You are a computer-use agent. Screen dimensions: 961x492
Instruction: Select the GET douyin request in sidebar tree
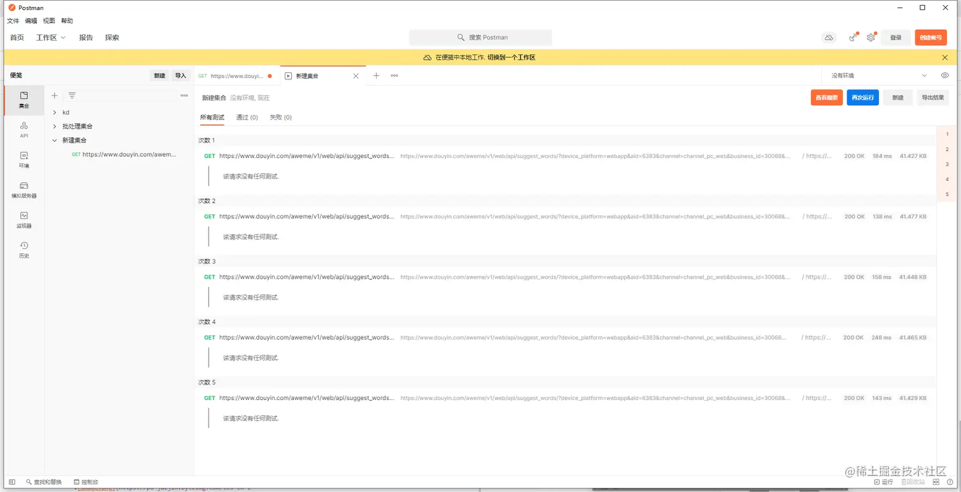point(123,154)
